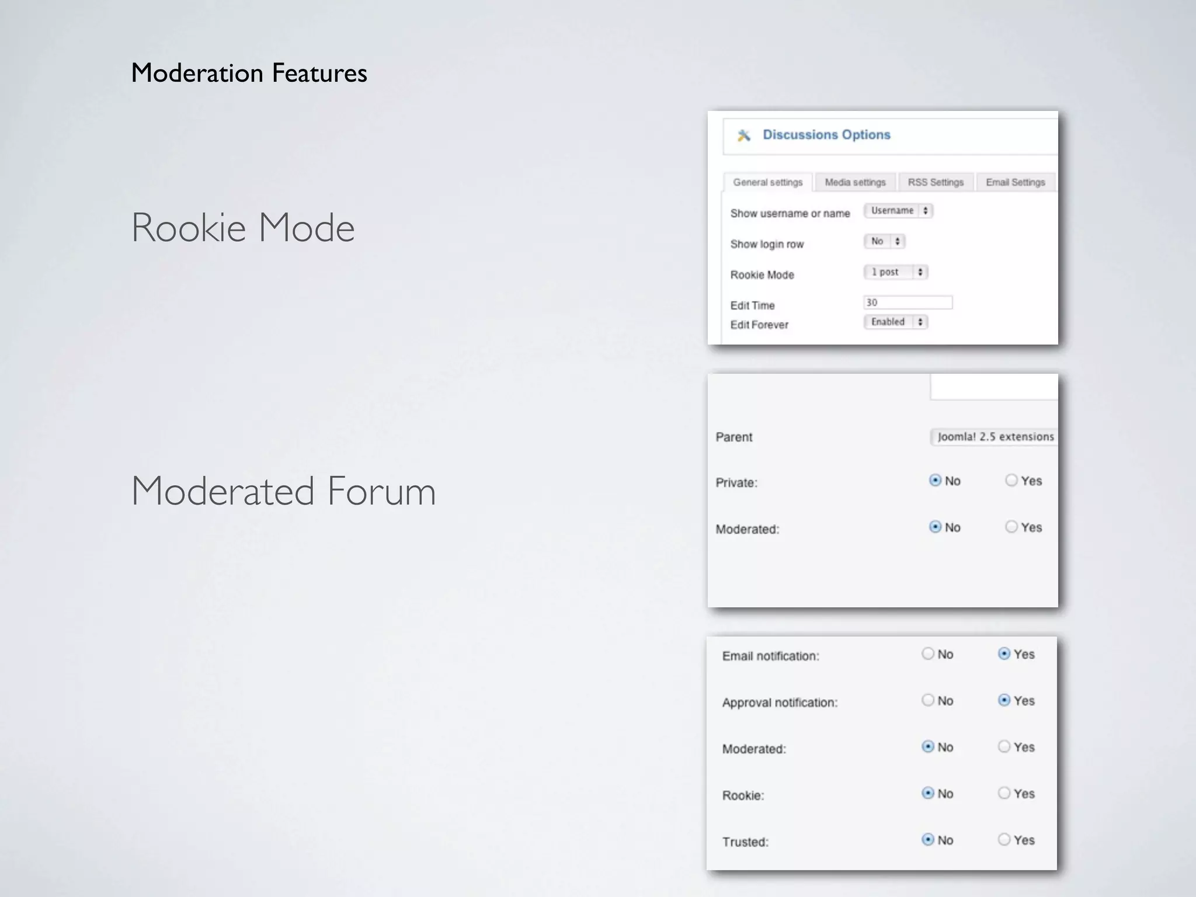
Task: Click the Moderated Forum slide text
Action: point(284,491)
